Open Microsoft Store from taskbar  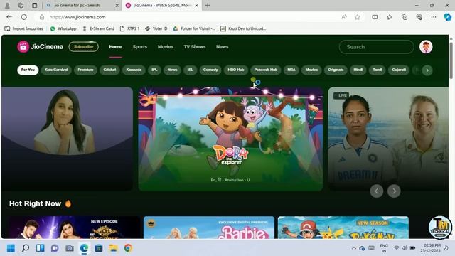(99, 248)
